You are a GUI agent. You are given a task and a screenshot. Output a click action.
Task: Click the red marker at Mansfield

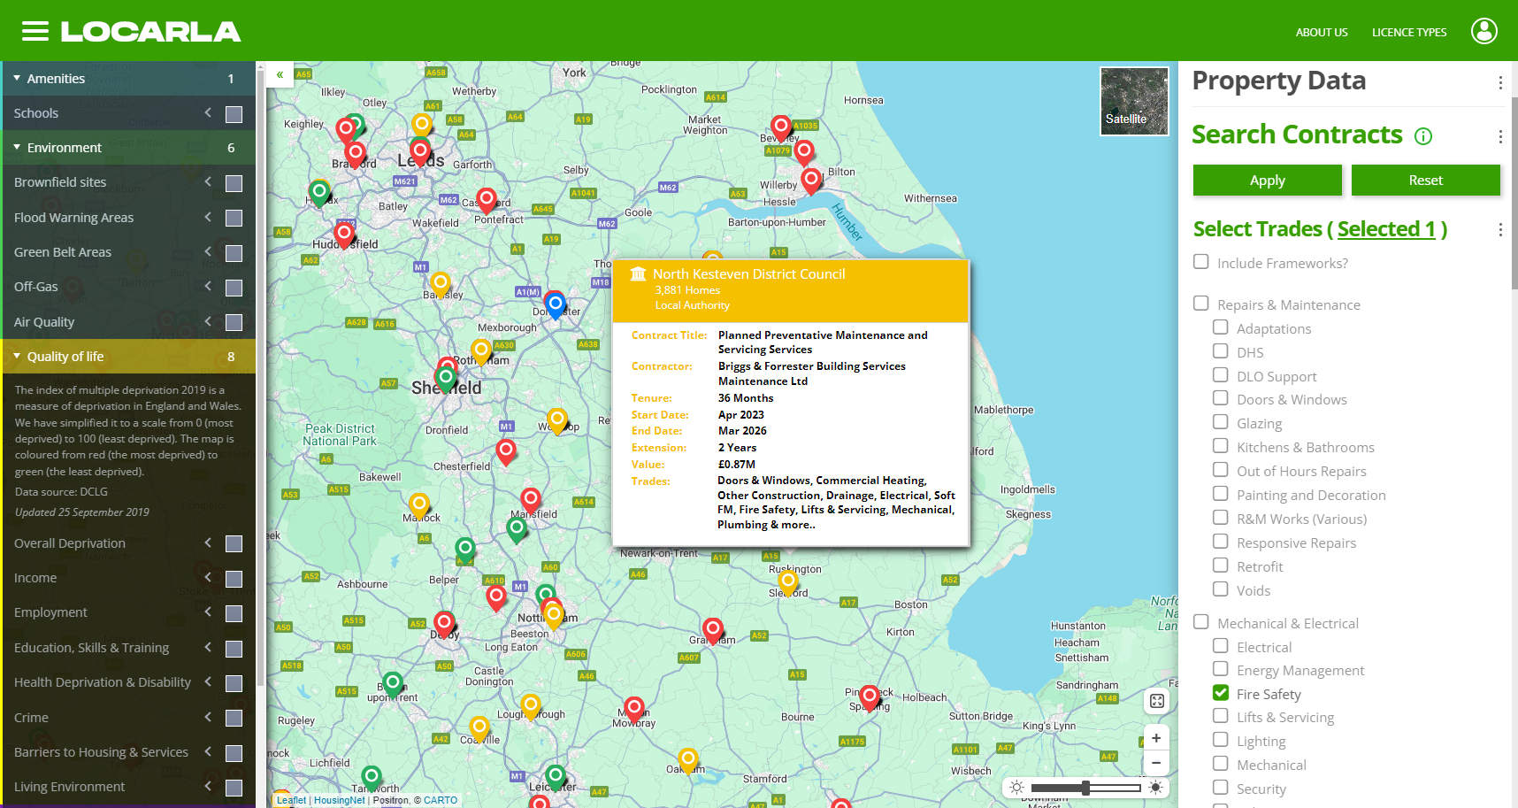(x=531, y=499)
